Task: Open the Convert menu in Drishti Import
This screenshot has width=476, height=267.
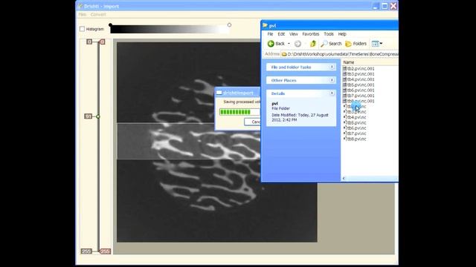Action: (98, 15)
